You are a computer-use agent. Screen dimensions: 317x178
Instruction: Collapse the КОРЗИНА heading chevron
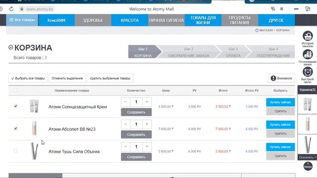pos(11,47)
